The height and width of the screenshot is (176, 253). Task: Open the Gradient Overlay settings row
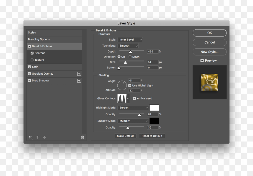(x=54, y=74)
